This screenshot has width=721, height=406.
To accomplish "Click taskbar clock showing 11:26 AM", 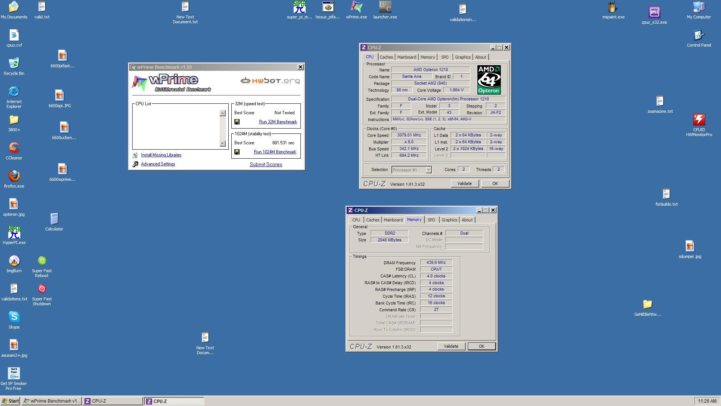I will 707,401.
